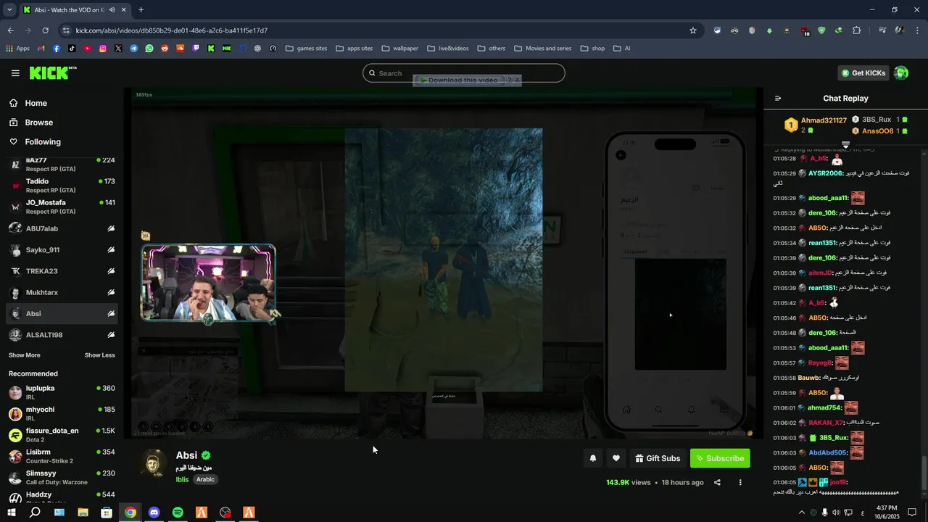
Task: Click chat username AbdAbd505
Action: [x=828, y=452]
